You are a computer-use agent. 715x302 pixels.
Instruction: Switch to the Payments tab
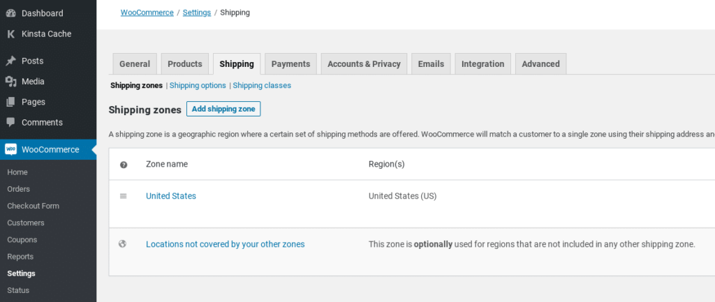tap(290, 64)
